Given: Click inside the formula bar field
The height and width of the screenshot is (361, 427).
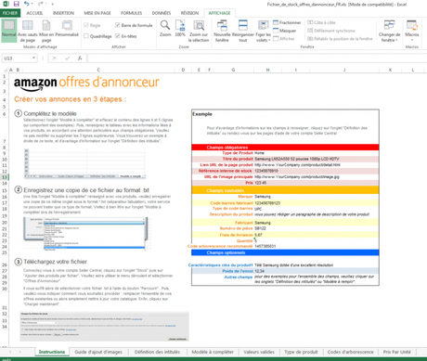Looking at the screenshot, I should (x=257, y=58).
